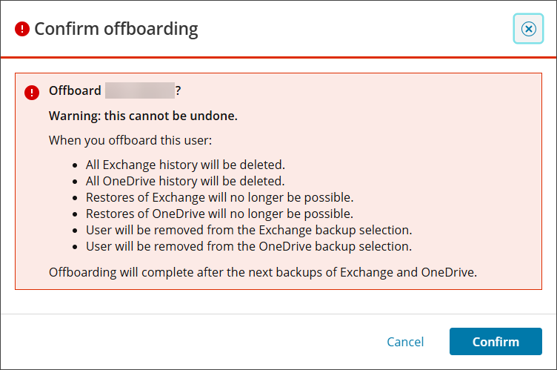557x370 pixels.
Task: Click the Exchange backup selection removal line
Action: click(249, 229)
